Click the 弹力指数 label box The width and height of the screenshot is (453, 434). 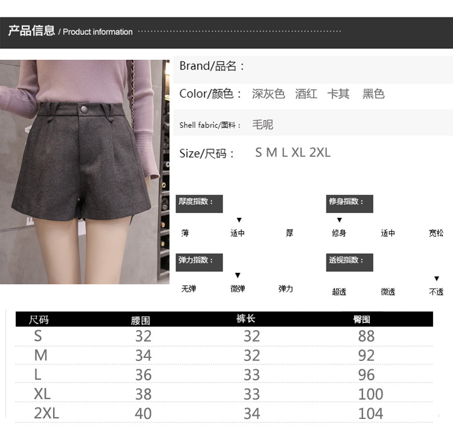pos(200,261)
